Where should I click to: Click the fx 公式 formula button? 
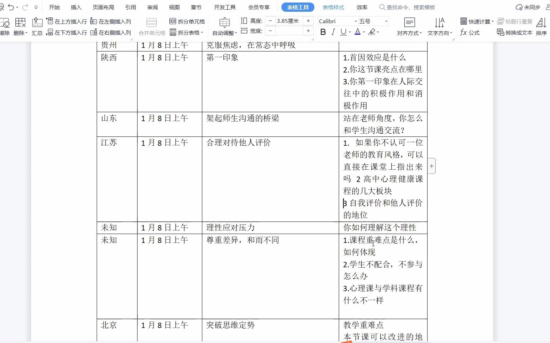(x=470, y=33)
